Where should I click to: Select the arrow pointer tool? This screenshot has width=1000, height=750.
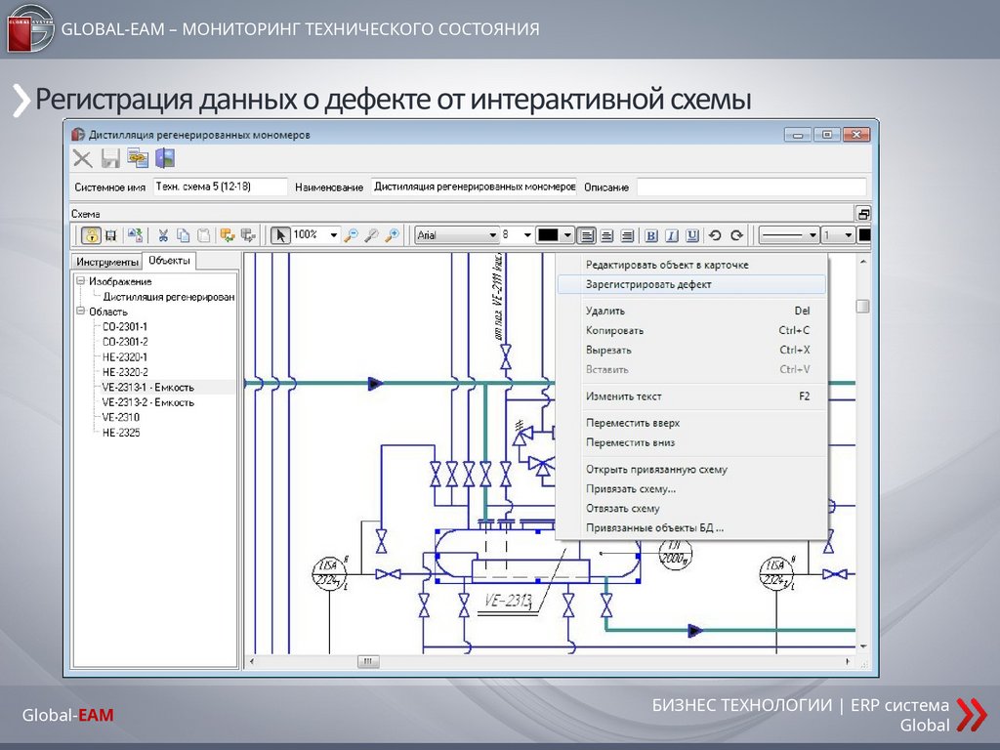point(281,235)
